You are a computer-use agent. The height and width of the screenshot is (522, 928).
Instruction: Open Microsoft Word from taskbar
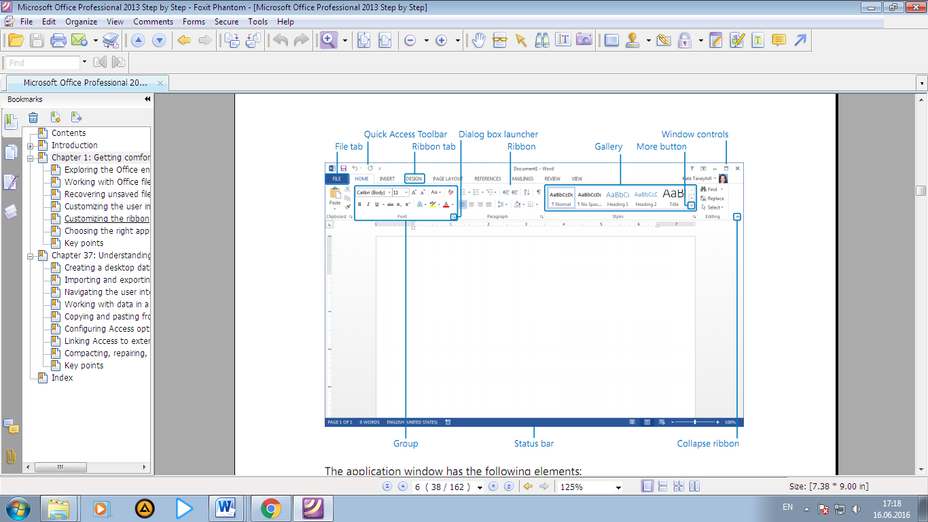click(224, 508)
